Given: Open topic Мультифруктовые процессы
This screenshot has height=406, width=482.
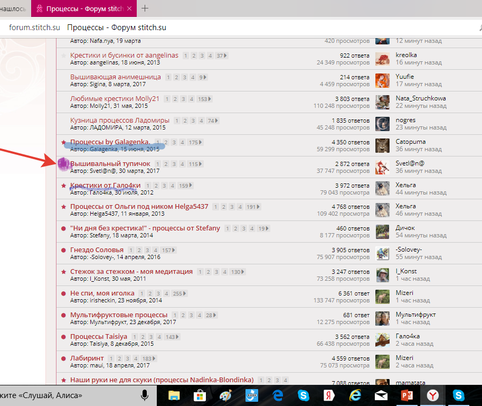Looking at the screenshot, I should [x=119, y=315].
